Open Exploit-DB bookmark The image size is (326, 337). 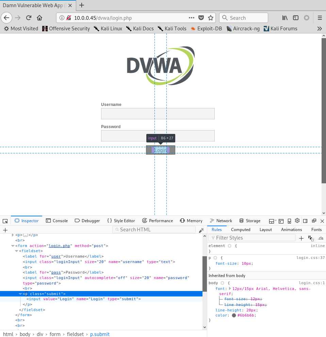[207, 29]
